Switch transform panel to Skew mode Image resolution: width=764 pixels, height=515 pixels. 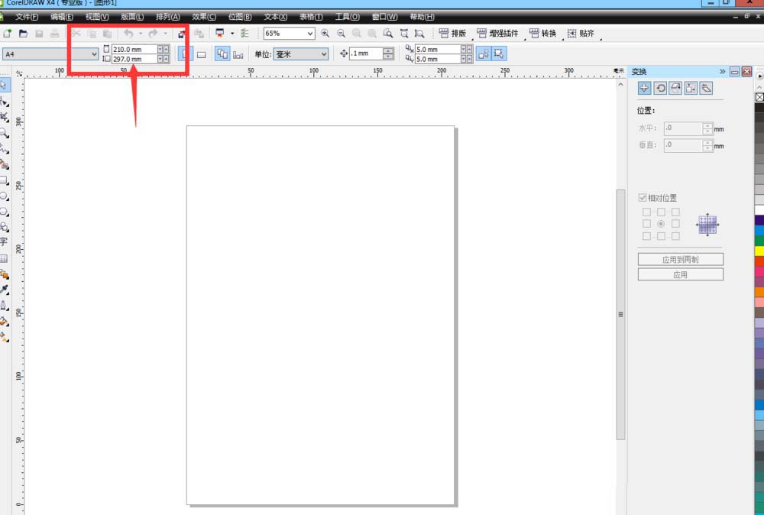coord(706,88)
